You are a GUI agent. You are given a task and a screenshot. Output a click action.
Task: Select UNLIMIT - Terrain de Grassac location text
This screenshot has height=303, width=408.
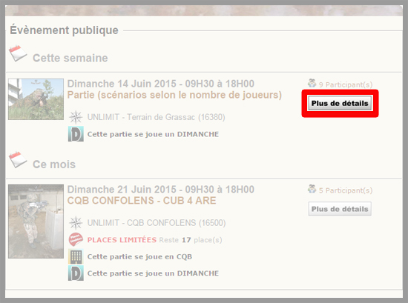pyautogui.click(x=156, y=117)
